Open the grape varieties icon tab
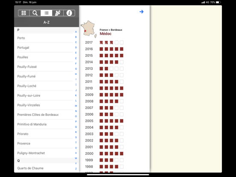Image resolution: width=236 pixels, height=177 pixels. click(58, 13)
